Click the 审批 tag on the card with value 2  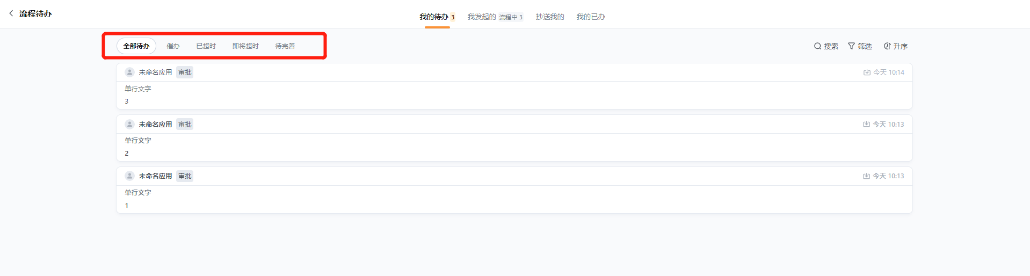[185, 124]
